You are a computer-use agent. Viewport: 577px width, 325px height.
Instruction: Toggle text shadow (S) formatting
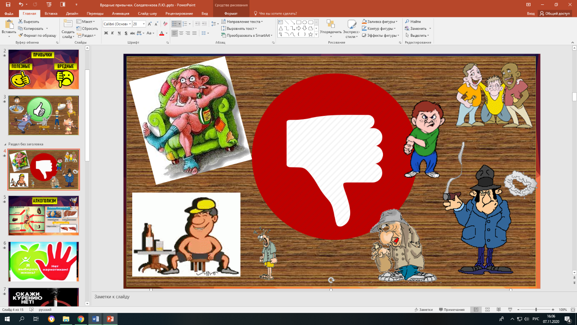[x=126, y=34]
